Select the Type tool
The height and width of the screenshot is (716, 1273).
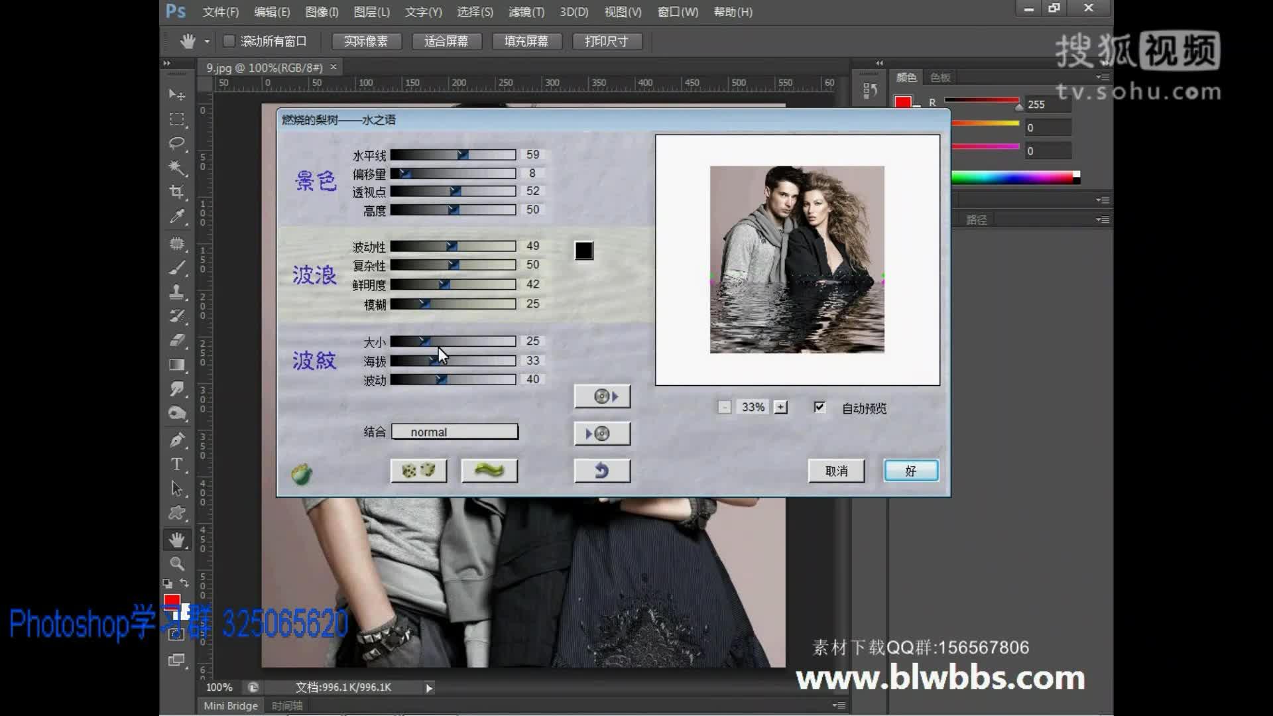[176, 464]
